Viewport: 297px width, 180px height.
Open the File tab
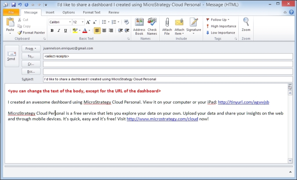11,12
